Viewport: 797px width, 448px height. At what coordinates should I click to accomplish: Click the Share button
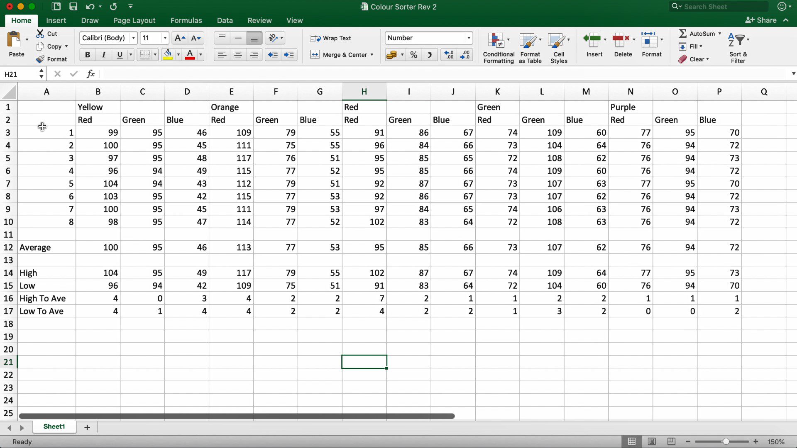[x=761, y=20]
